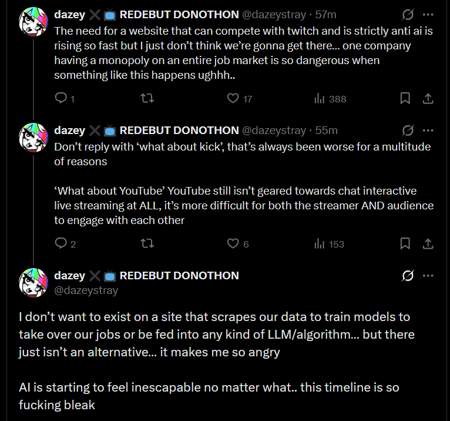Bookmark the second tweet about kick

pos(405,243)
